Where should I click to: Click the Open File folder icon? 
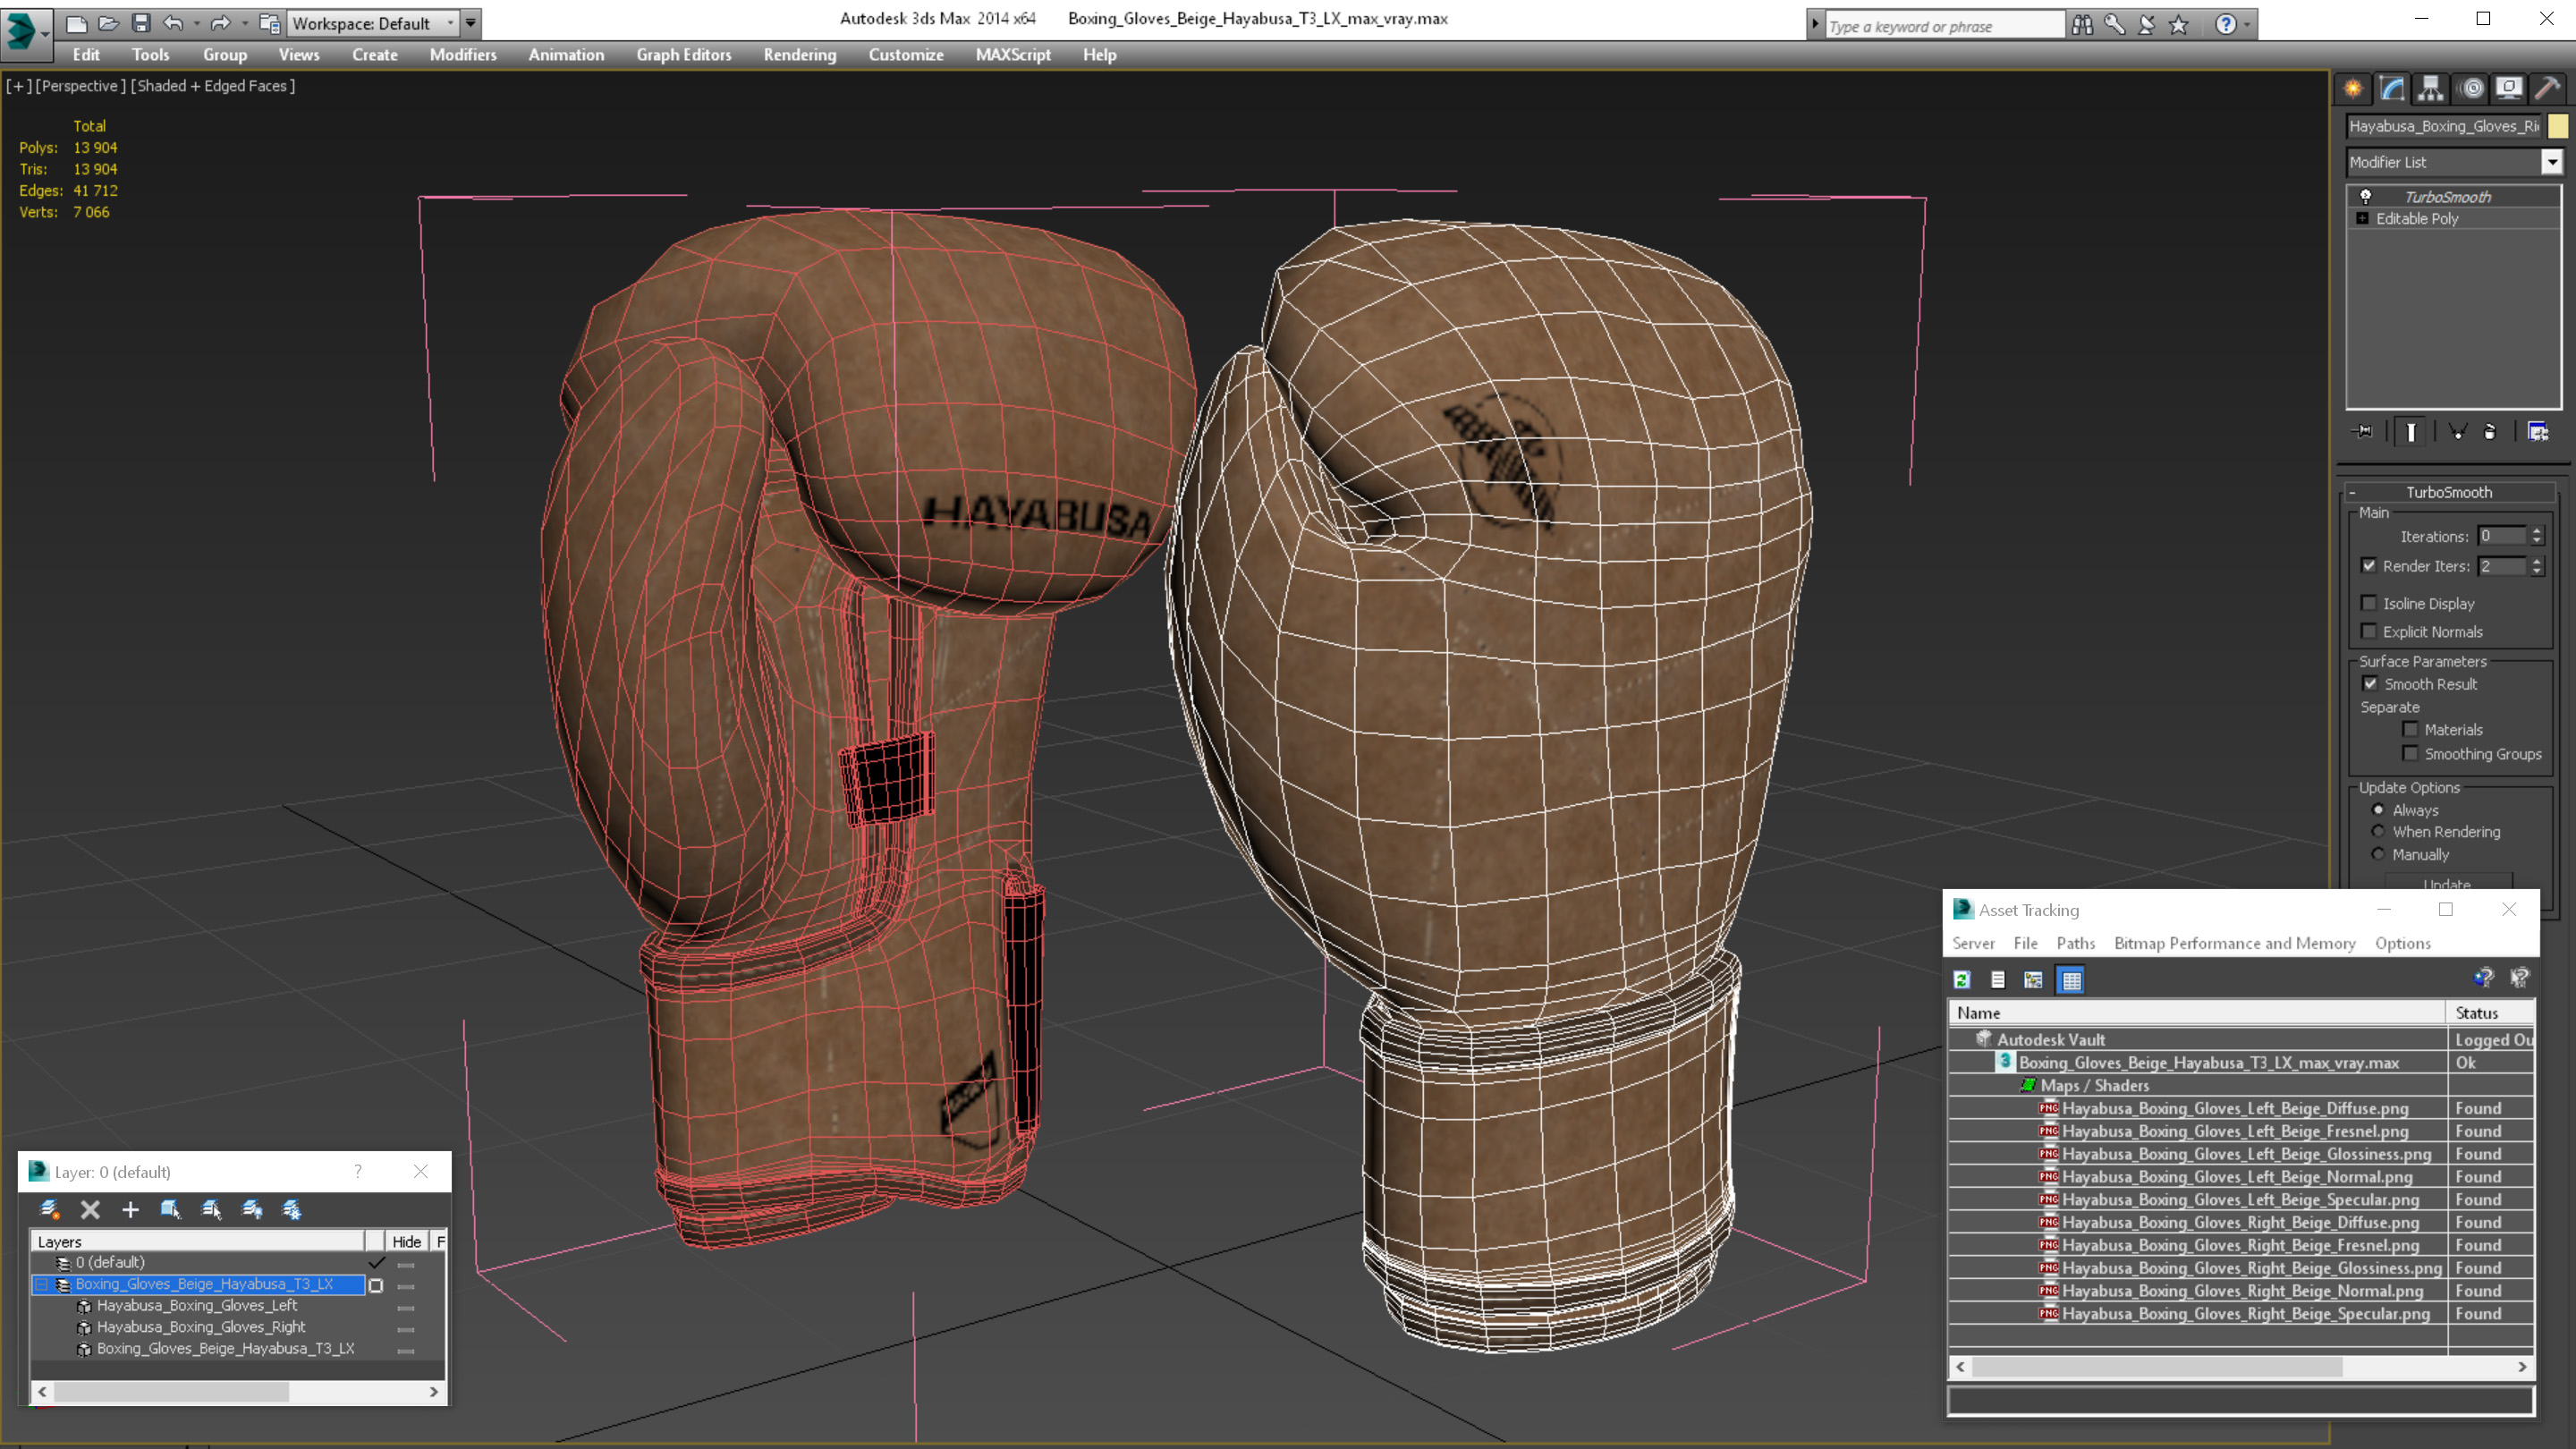pyautogui.click(x=109, y=22)
